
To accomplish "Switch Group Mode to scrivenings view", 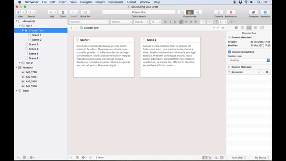I will click(x=182, y=12).
